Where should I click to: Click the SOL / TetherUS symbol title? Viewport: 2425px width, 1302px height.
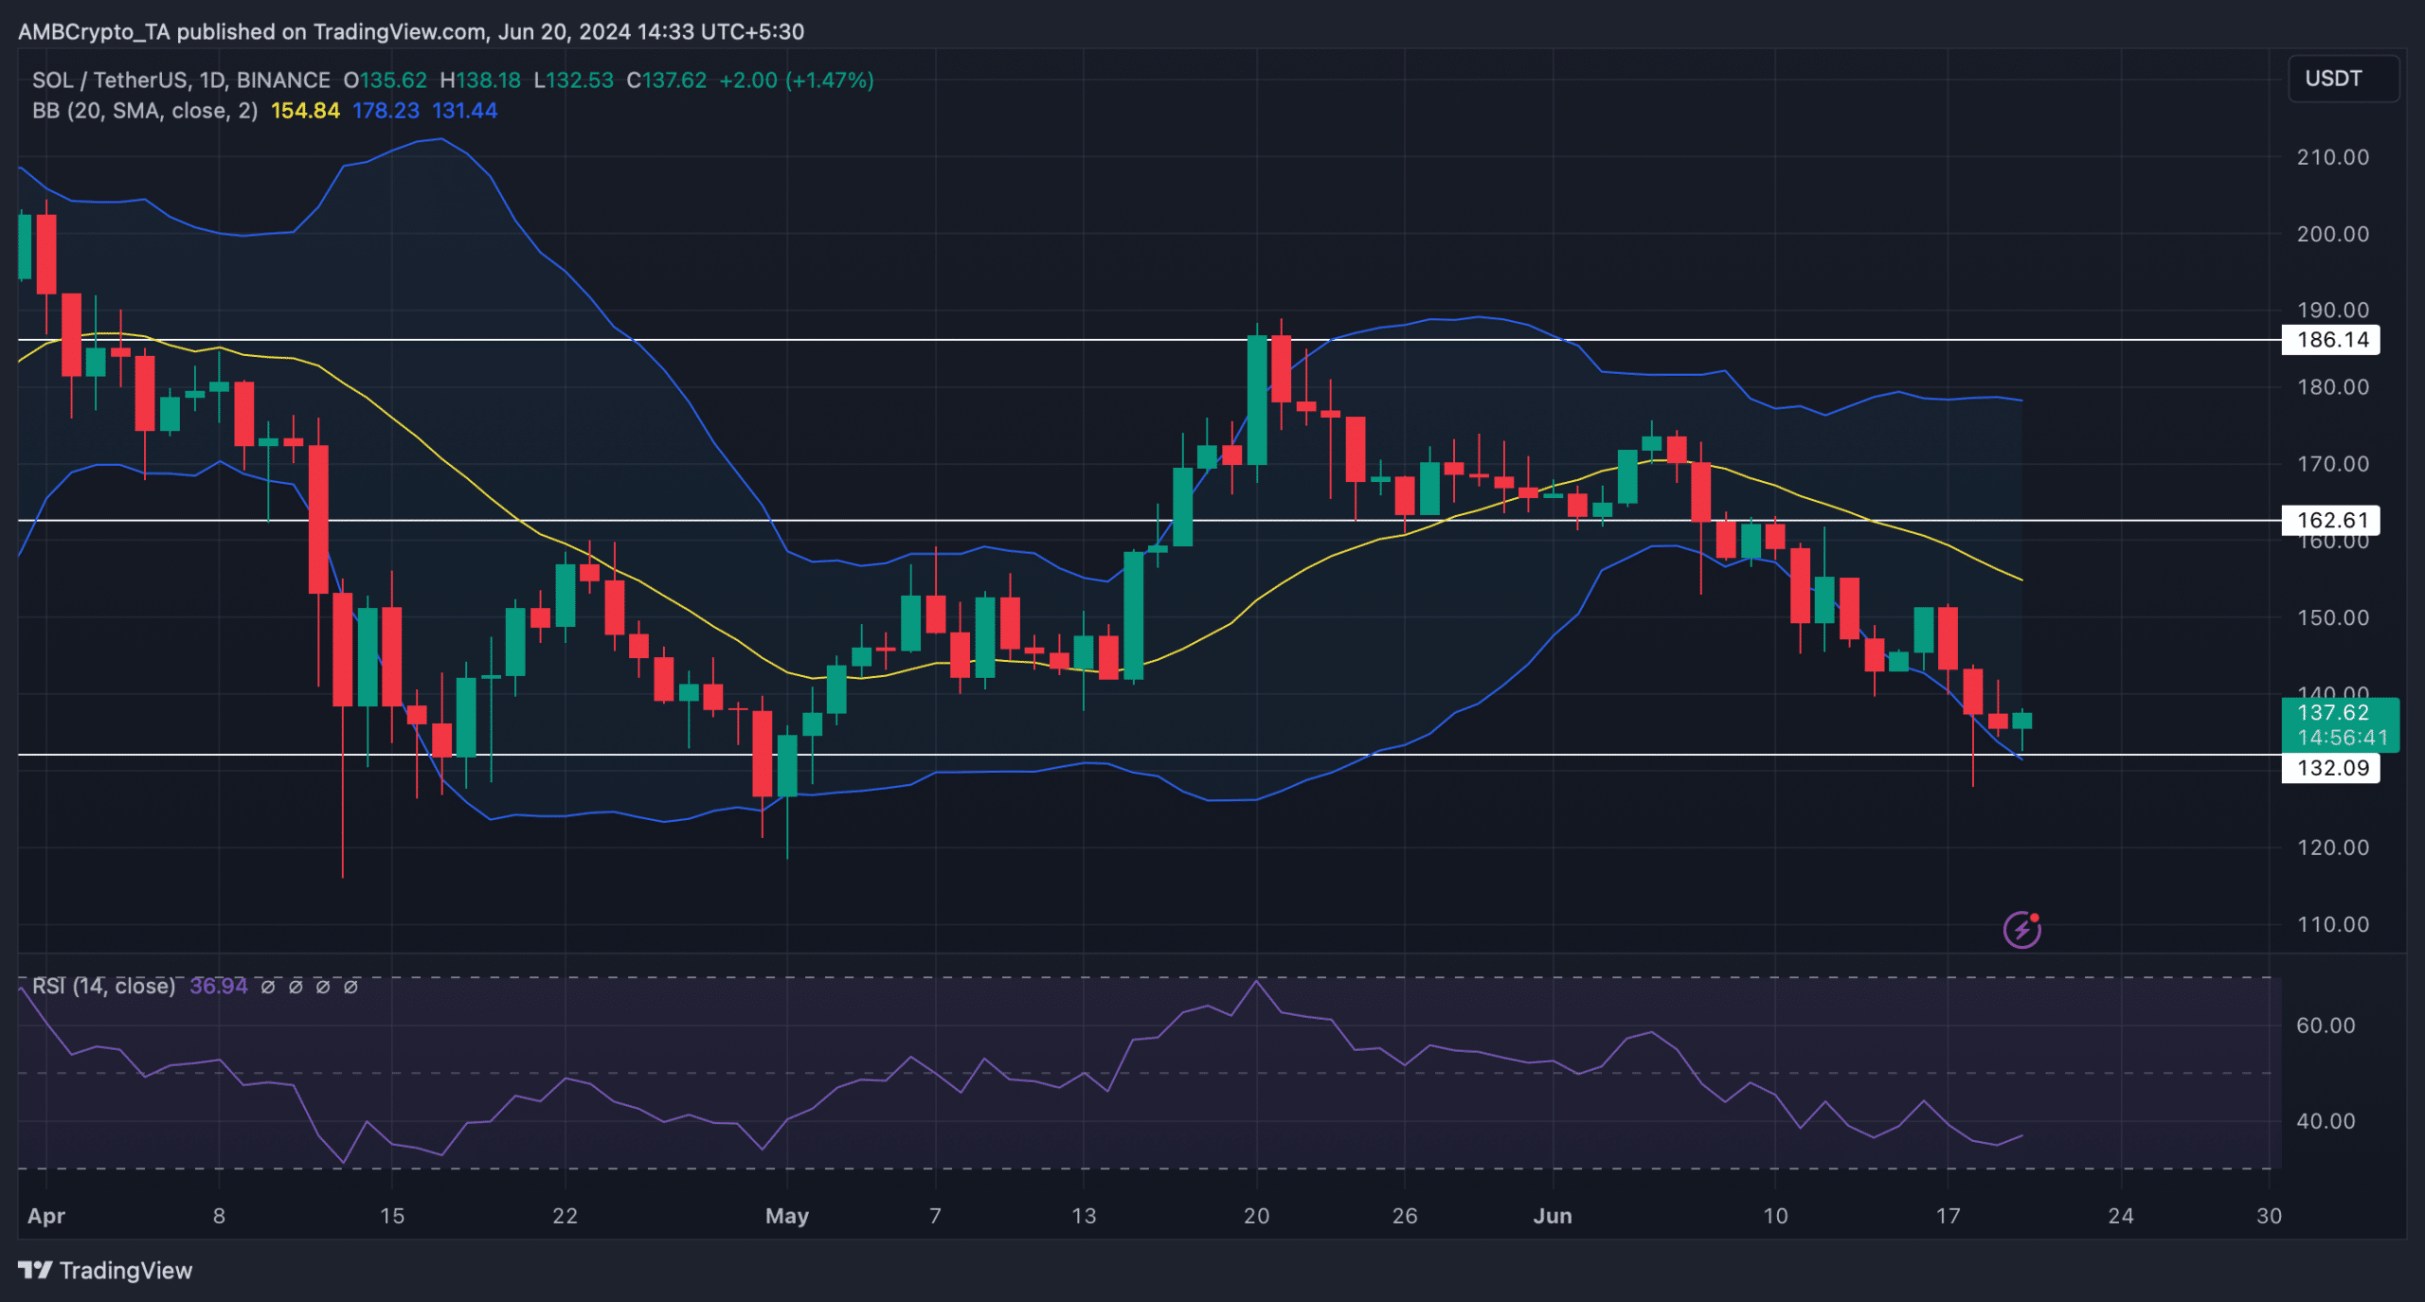coord(181,80)
